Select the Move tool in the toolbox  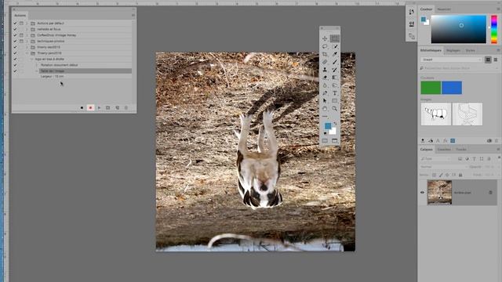(x=325, y=38)
